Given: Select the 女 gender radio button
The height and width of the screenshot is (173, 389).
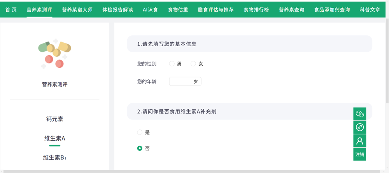Looking at the screenshot, I should click(193, 64).
